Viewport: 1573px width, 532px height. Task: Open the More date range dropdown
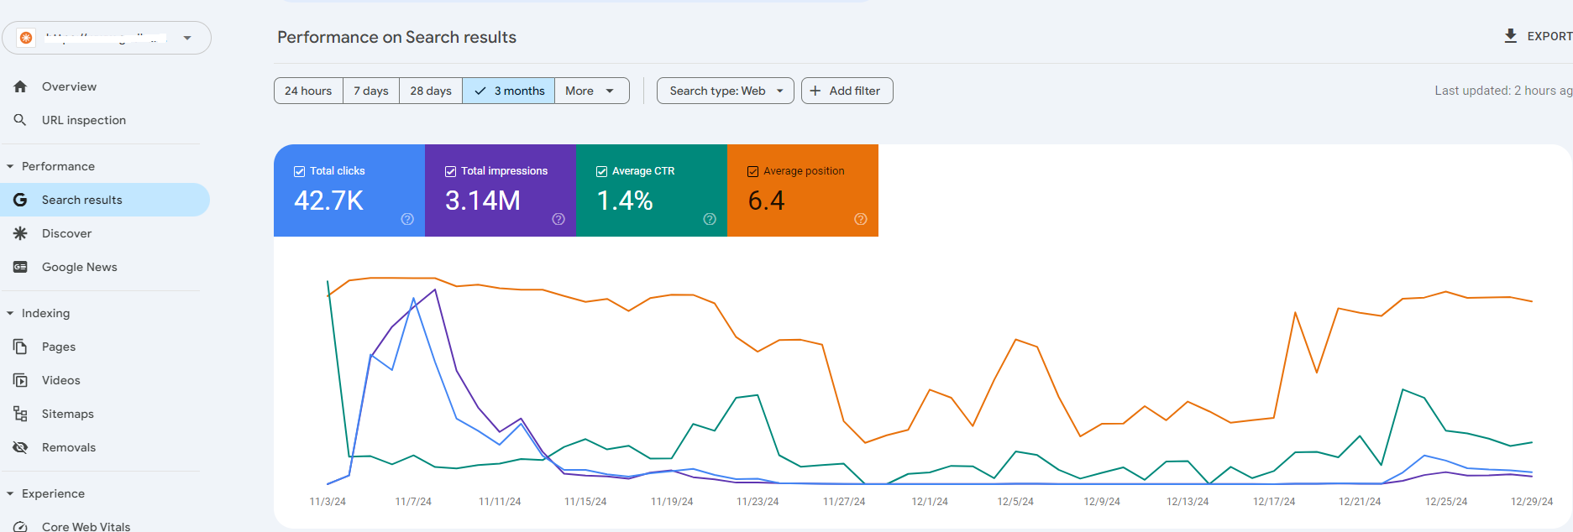pos(591,91)
